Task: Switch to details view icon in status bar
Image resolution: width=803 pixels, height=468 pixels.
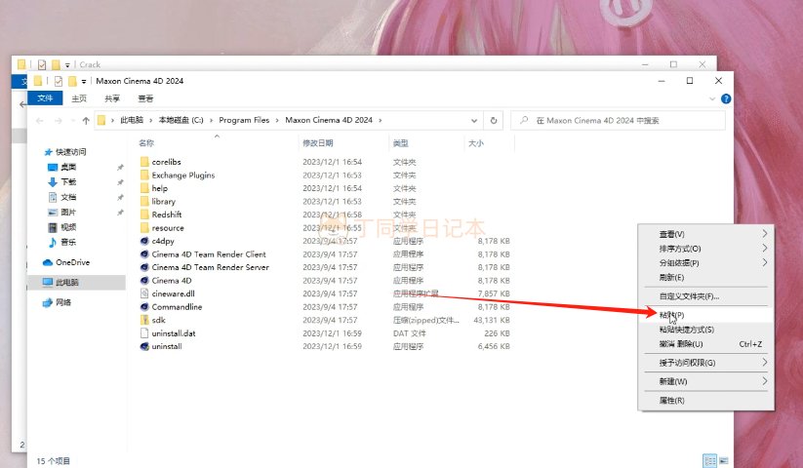Action: coord(709,461)
